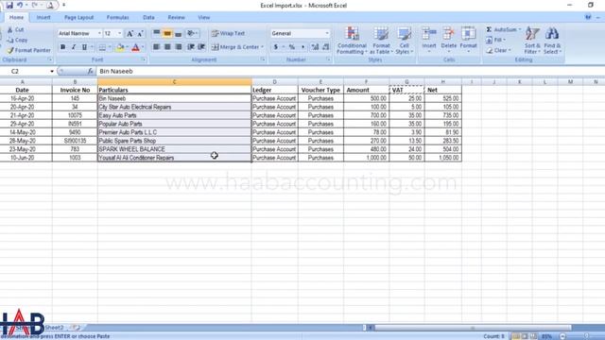The image size is (605, 340).
Task: Click Delete cells button
Action: [448, 40]
